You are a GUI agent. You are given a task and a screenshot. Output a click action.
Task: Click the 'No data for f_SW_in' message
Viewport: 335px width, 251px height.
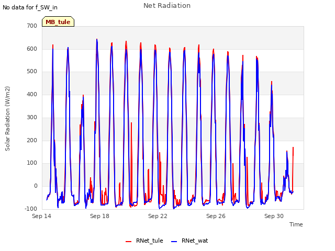tap(30, 7)
